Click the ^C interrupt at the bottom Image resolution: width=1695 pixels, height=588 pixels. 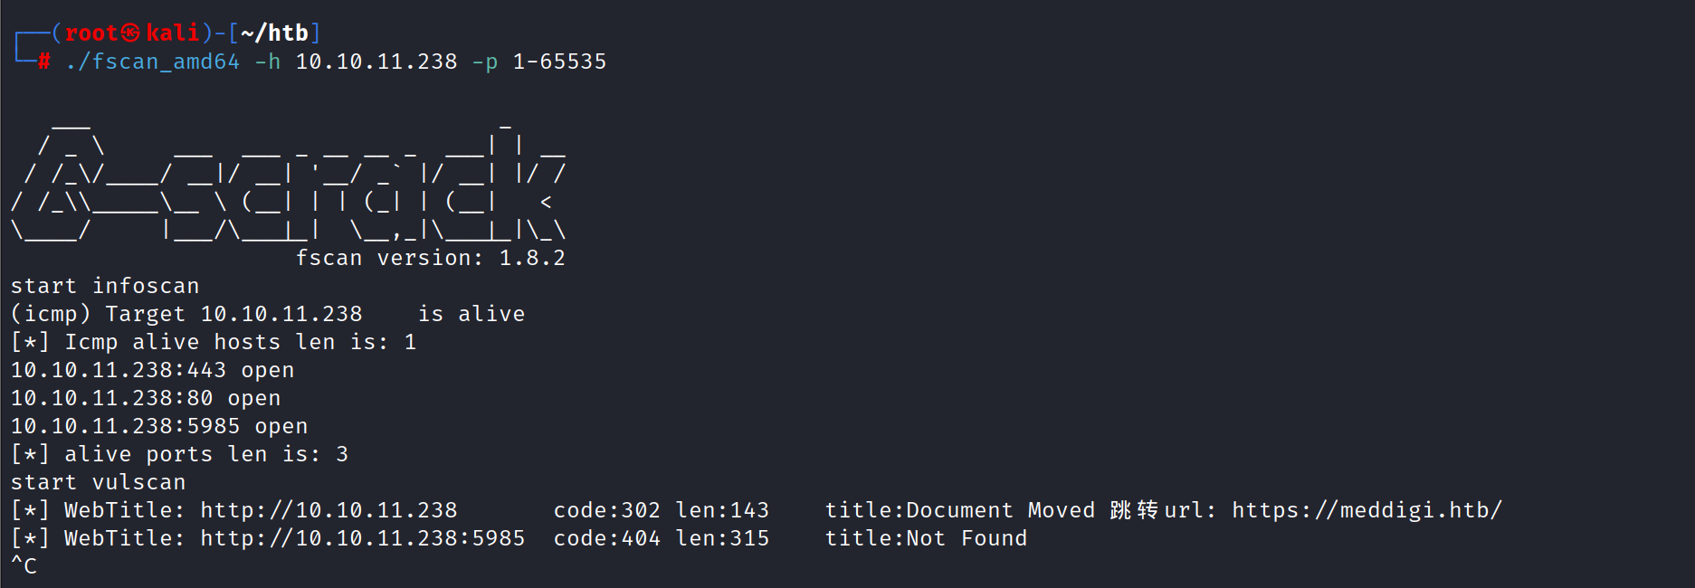[x=24, y=566]
